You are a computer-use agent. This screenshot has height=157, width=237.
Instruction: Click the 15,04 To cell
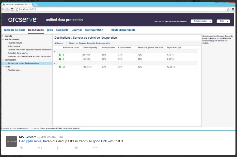click(x=86, y=59)
